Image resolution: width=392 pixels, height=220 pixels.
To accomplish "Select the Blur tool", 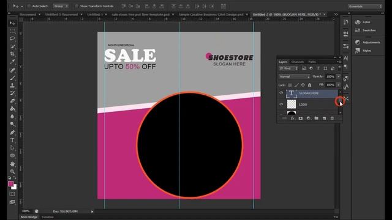I will click(12, 117).
